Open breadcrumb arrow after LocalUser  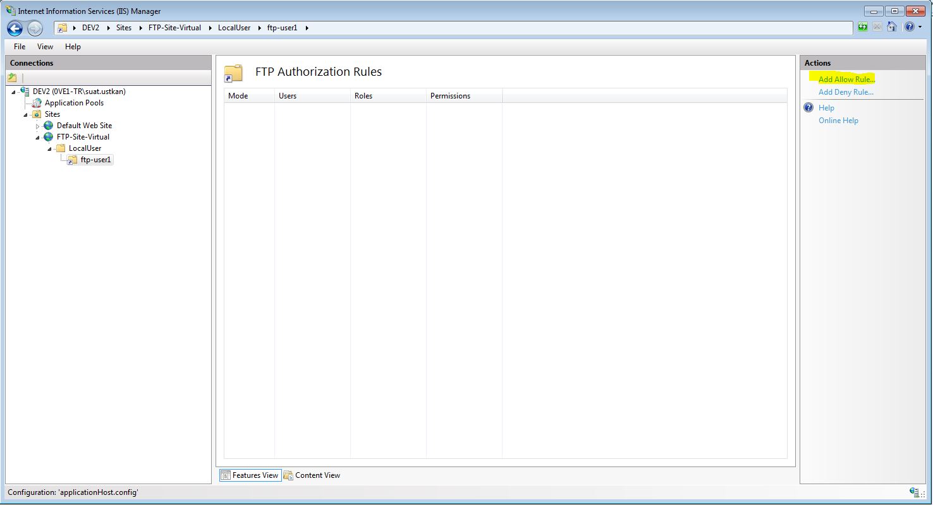[259, 28]
